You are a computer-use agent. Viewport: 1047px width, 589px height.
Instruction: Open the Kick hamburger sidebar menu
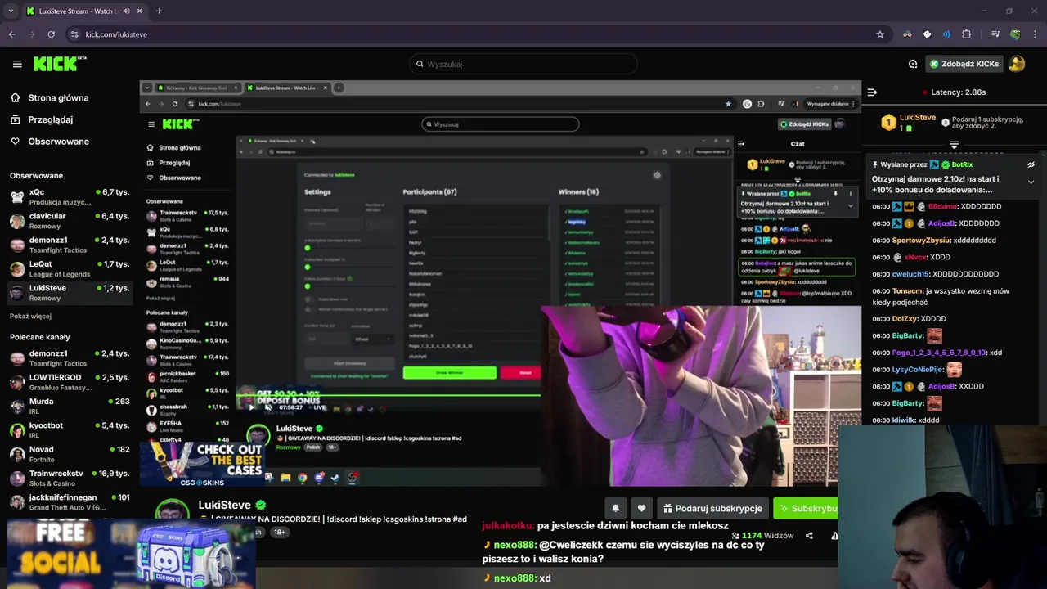click(x=17, y=64)
